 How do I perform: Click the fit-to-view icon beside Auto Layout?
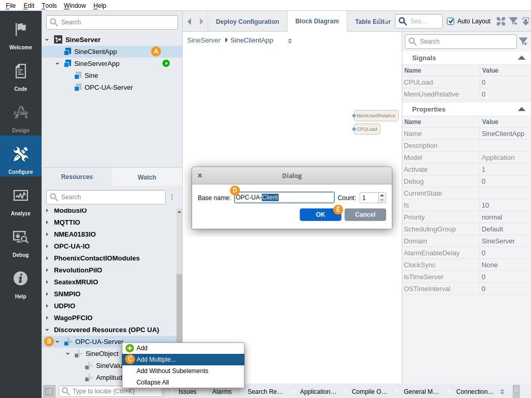click(500, 21)
